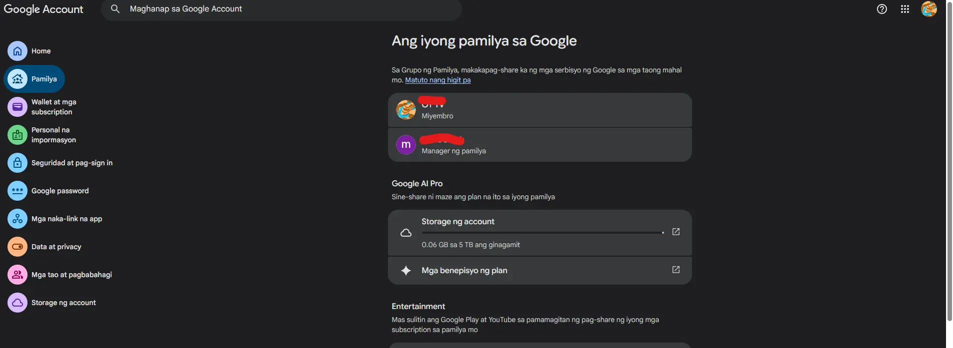Click the storage usage progress bar
953x348 pixels.
(543, 233)
